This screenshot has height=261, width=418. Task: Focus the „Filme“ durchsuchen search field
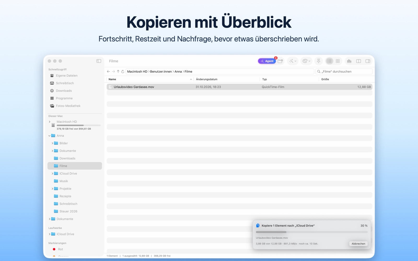click(x=344, y=72)
